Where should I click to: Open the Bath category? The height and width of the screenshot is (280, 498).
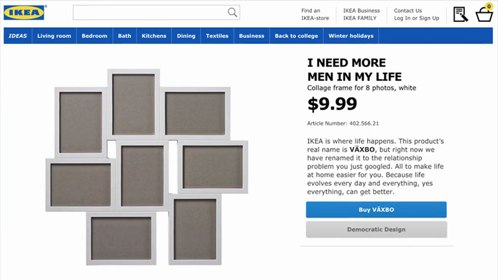tap(124, 36)
